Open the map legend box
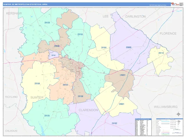This screenshot has width=186, height=139. [169, 127]
